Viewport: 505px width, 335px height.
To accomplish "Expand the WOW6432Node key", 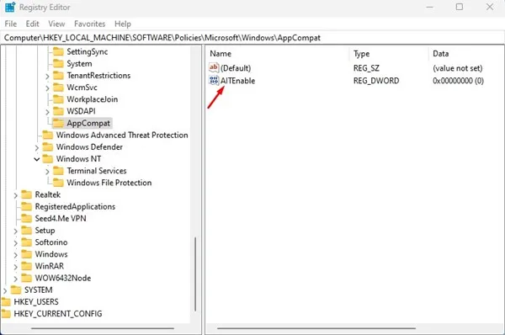I will click(x=15, y=279).
